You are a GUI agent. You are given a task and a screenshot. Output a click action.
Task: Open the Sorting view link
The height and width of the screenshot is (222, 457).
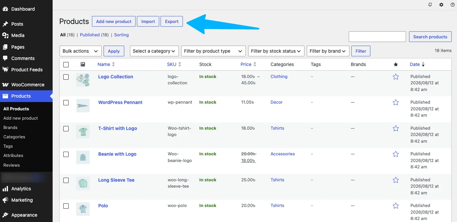(121, 35)
